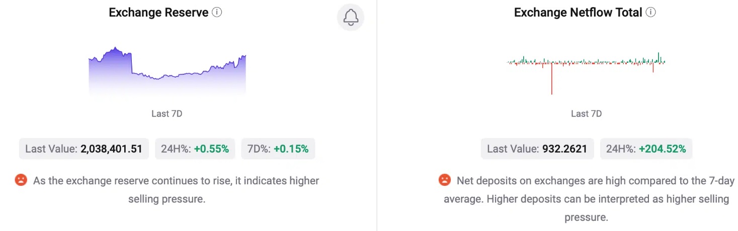
Task: Click Last Value 932.2621 badge
Action: point(537,149)
